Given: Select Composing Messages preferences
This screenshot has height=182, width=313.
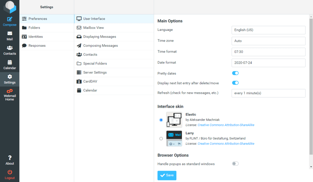Looking at the screenshot, I should coord(100,46).
